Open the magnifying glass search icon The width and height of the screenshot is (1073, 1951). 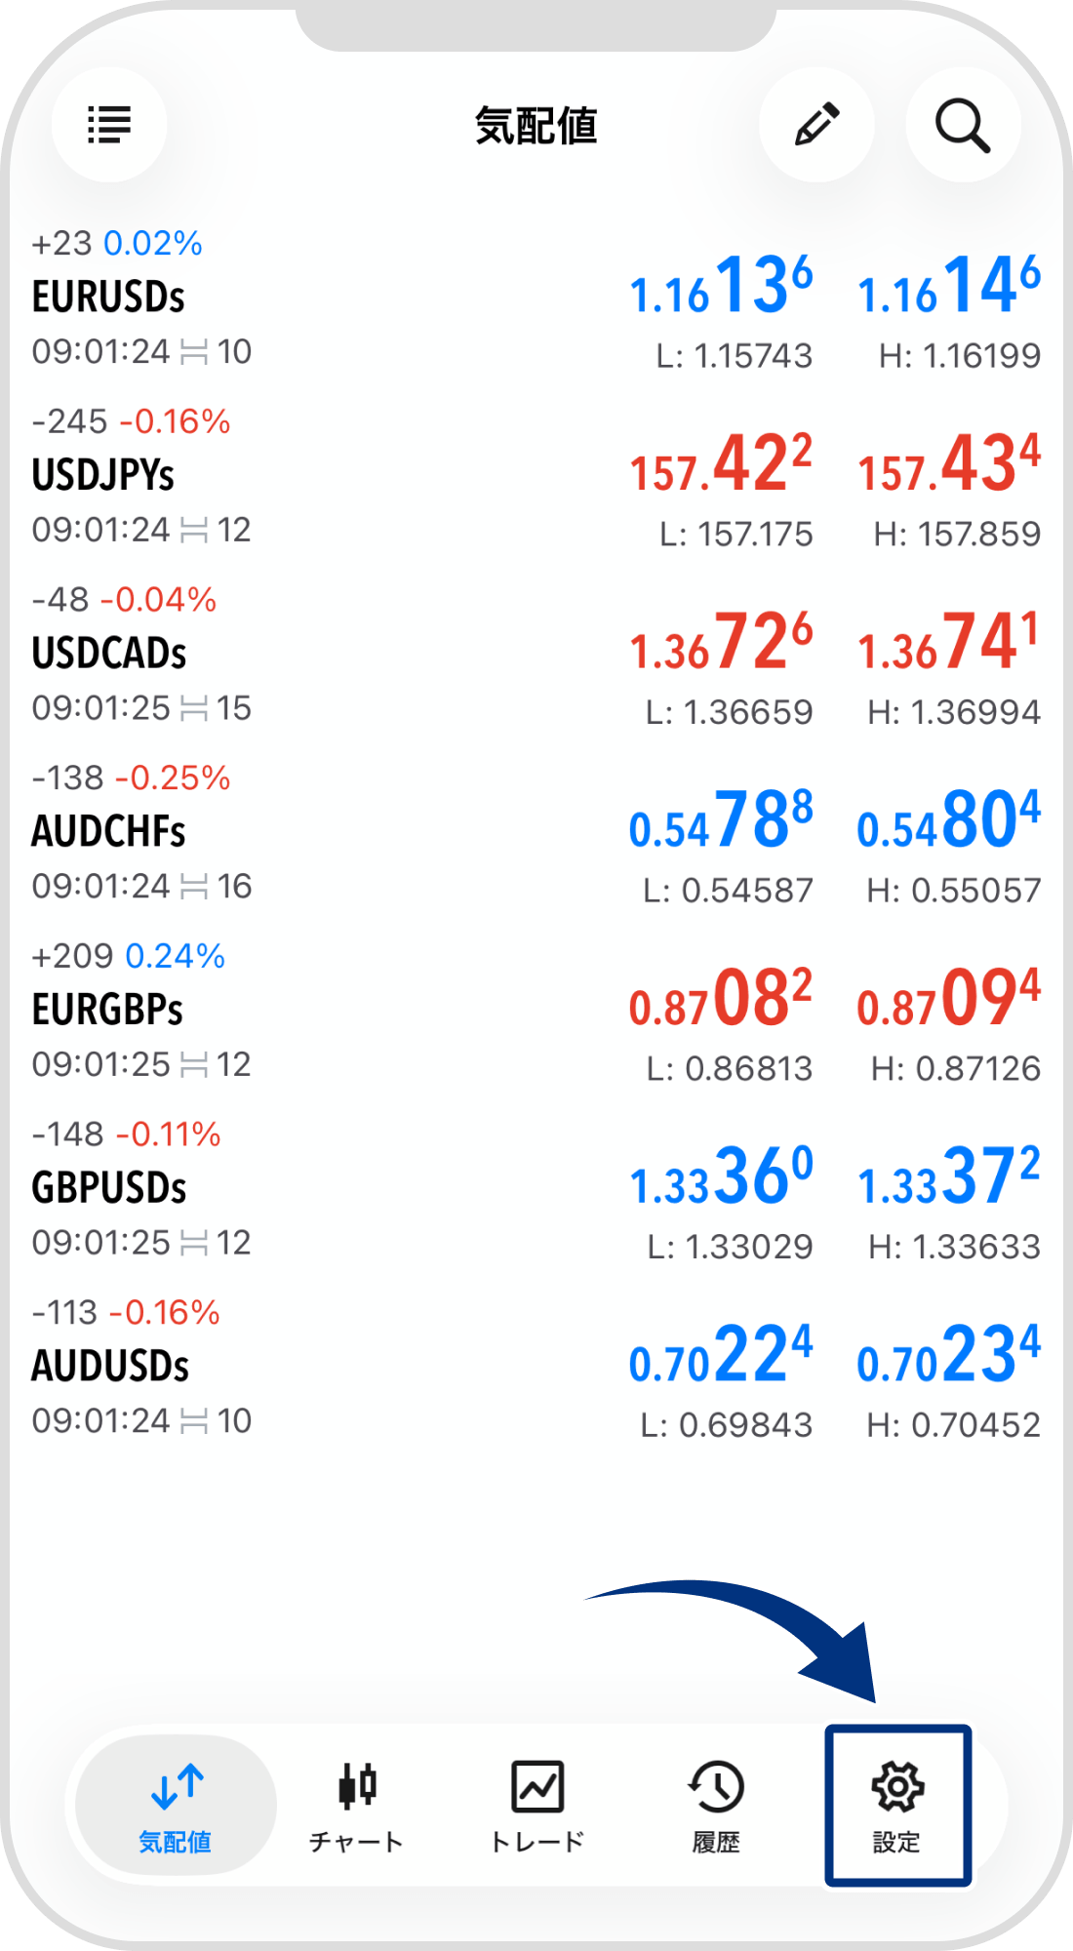[x=963, y=125]
